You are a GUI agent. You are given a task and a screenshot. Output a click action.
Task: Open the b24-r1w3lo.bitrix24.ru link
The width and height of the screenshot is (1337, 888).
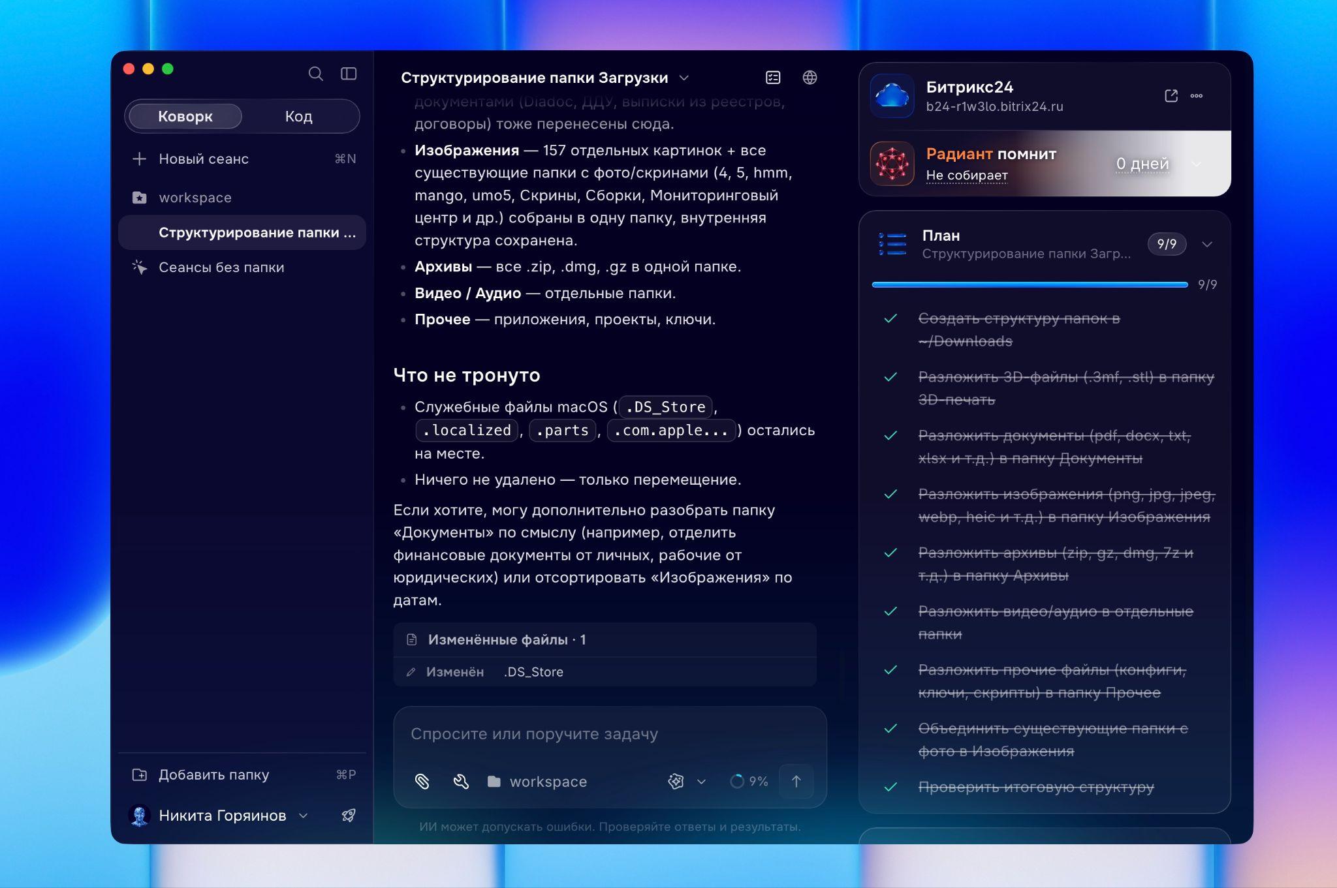pyautogui.click(x=994, y=106)
